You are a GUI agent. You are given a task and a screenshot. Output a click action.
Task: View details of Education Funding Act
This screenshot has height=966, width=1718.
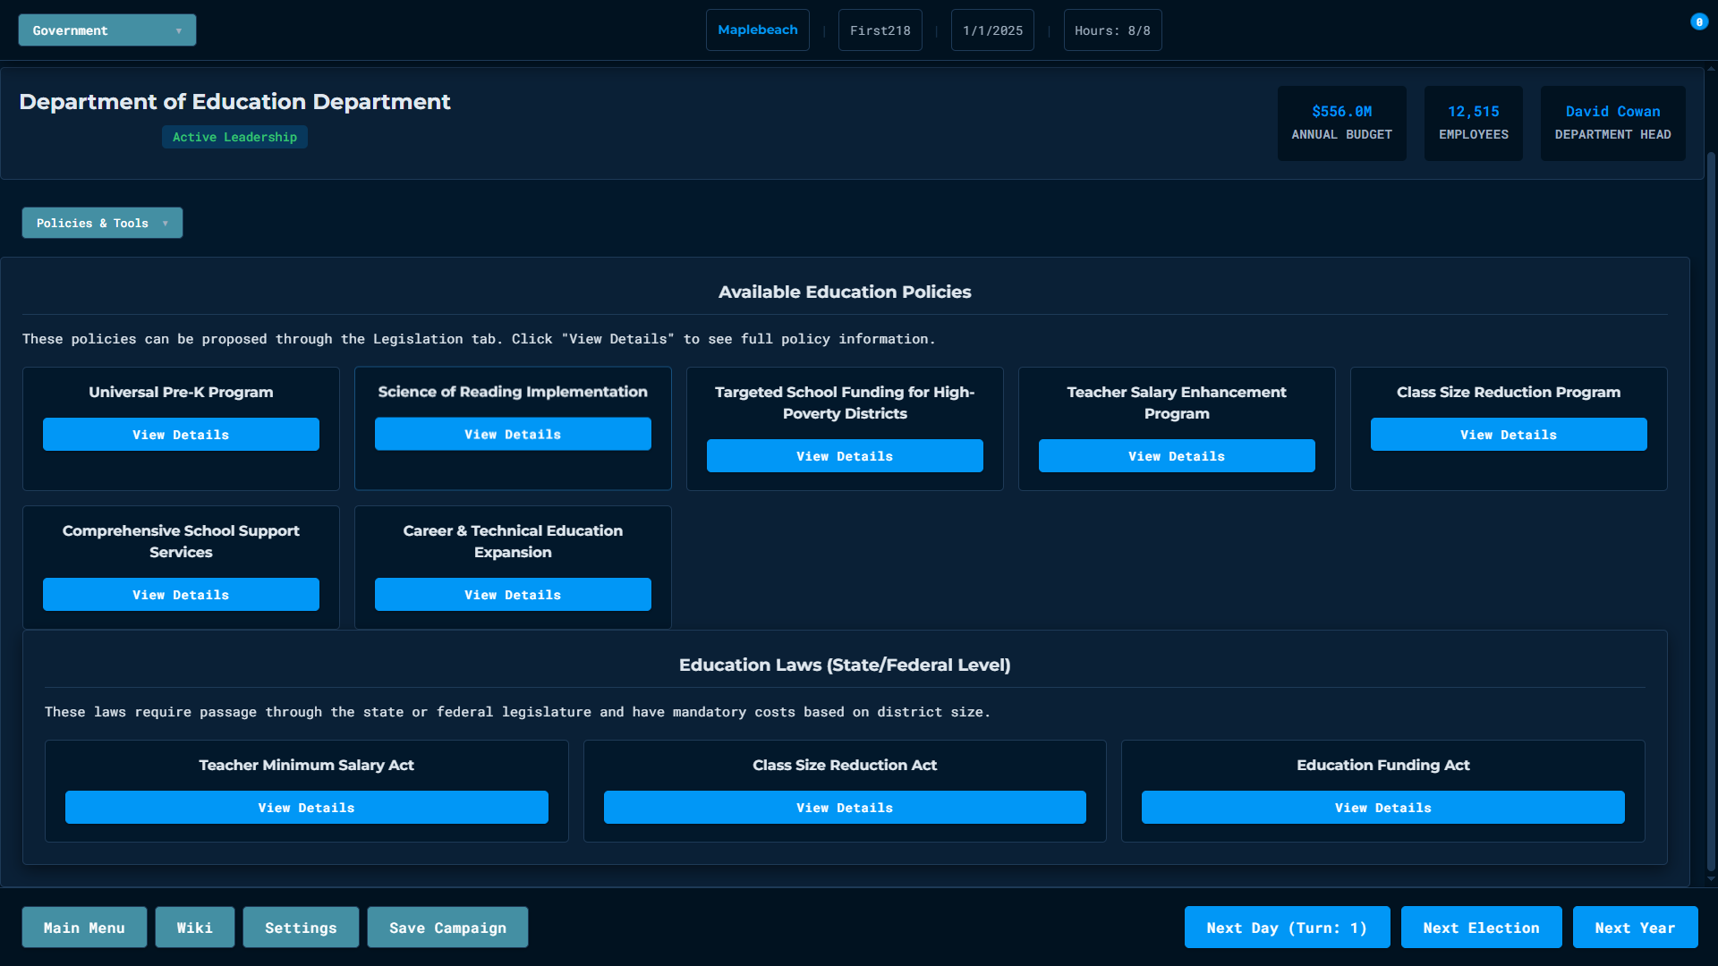1383,808
